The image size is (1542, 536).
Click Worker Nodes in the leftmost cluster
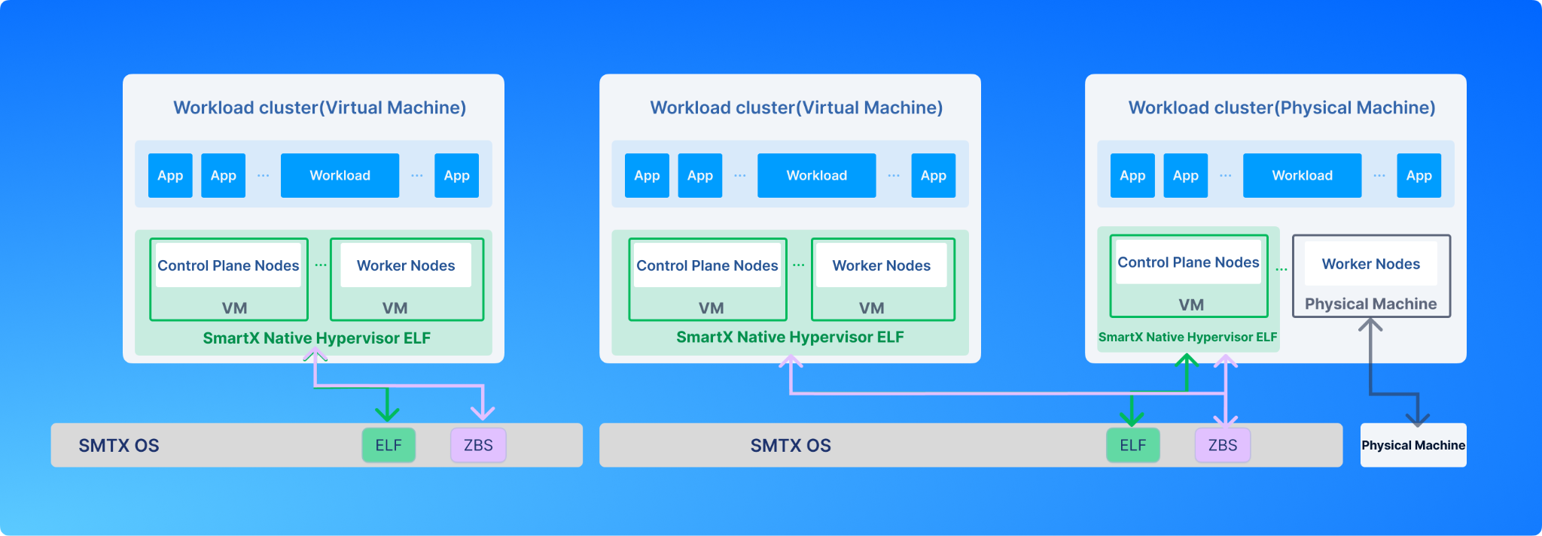click(406, 265)
